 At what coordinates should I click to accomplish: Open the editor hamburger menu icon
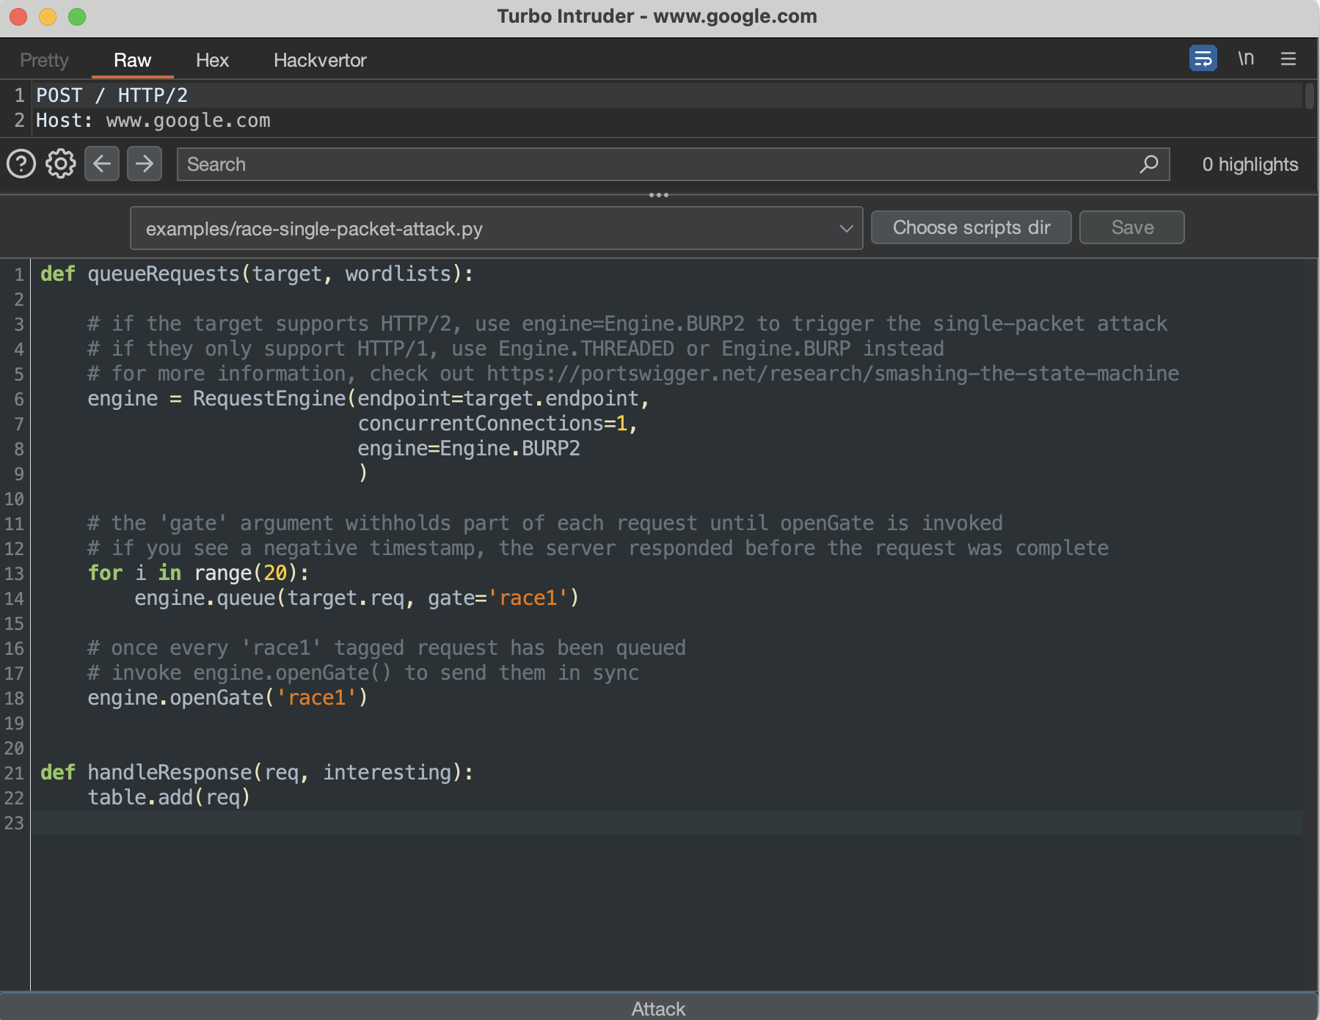tap(1288, 59)
